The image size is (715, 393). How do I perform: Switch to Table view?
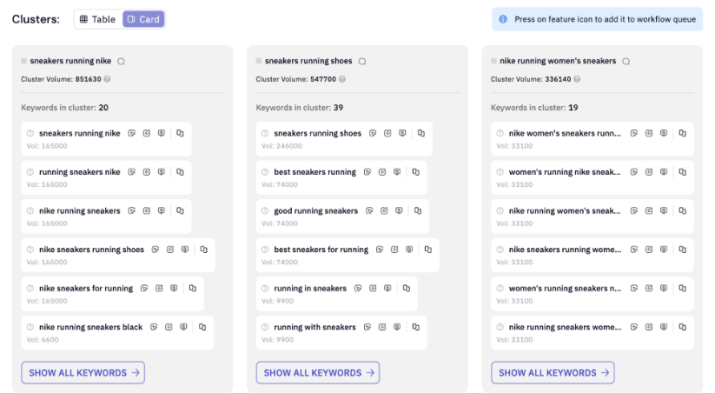(97, 19)
